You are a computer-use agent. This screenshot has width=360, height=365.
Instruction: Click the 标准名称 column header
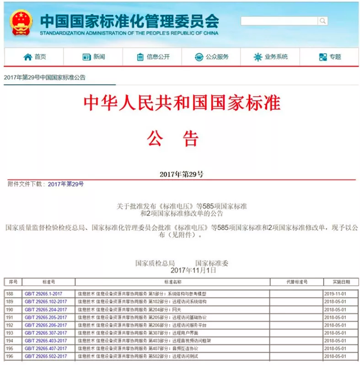point(173,282)
